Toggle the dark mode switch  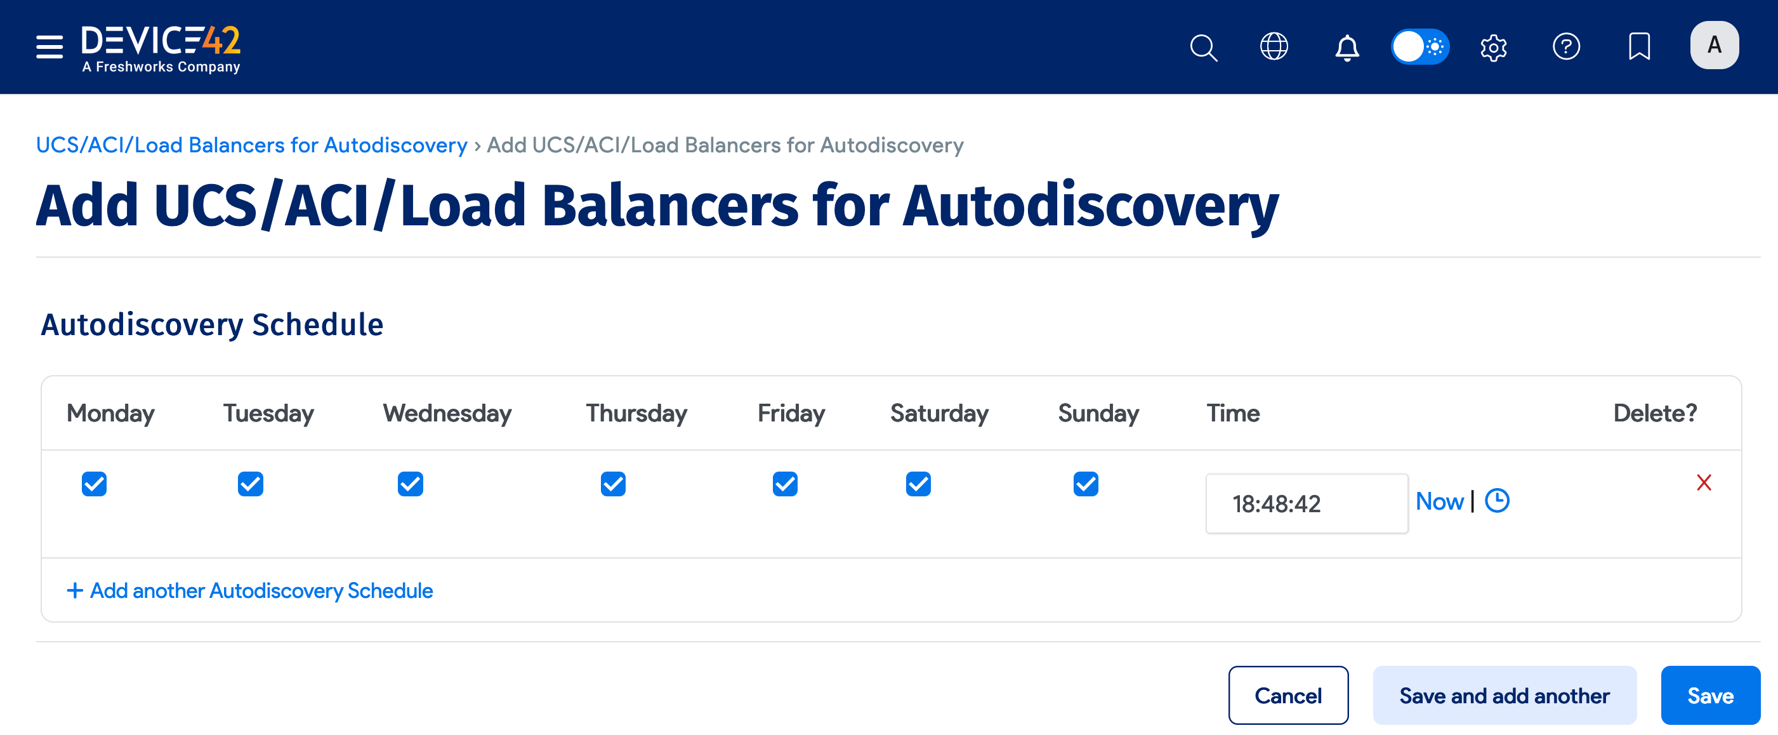(1419, 47)
